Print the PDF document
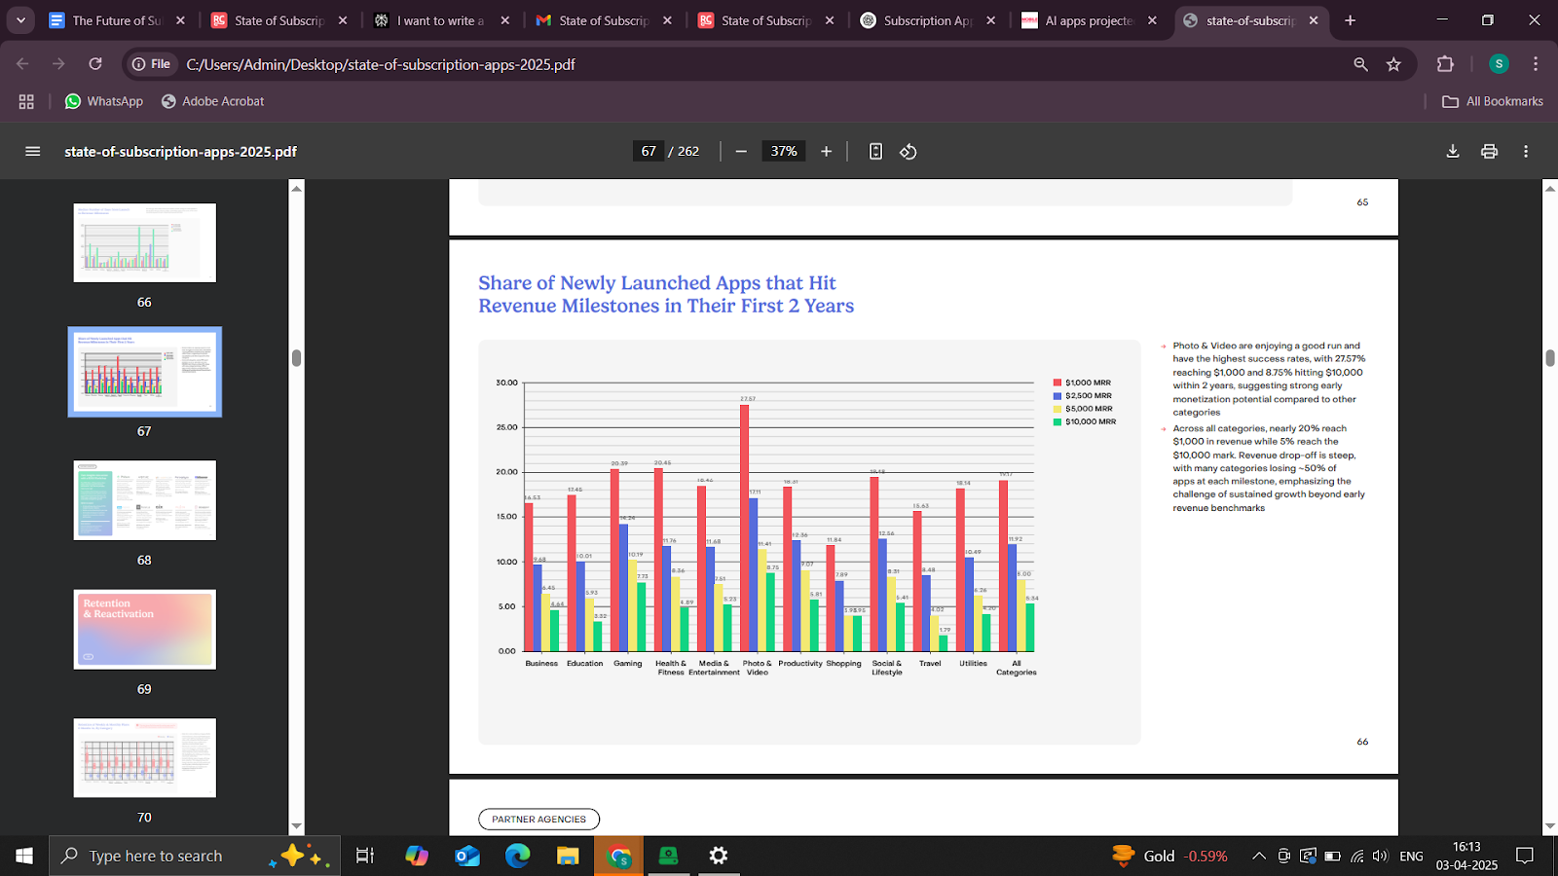The height and width of the screenshot is (876, 1558). pyautogui.click(x=1489, y=151)
